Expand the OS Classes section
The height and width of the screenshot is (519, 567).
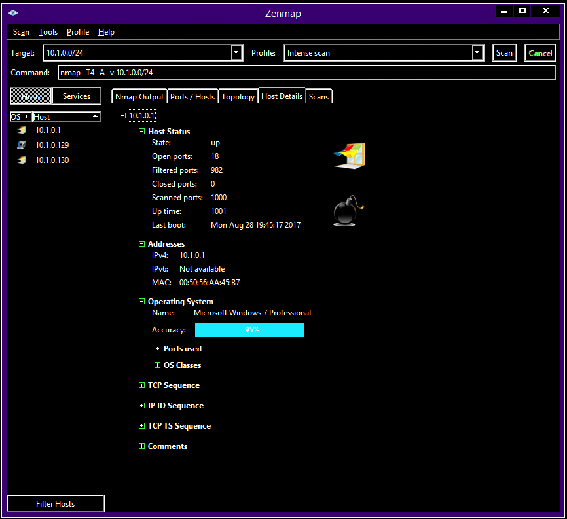157,365
